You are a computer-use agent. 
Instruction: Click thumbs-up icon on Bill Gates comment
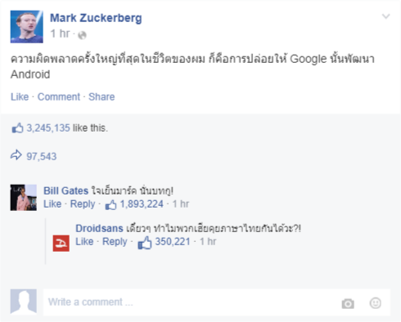tap(111, 204)
